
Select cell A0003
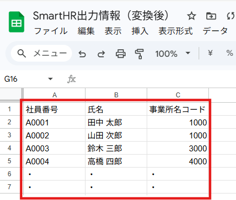55,148
